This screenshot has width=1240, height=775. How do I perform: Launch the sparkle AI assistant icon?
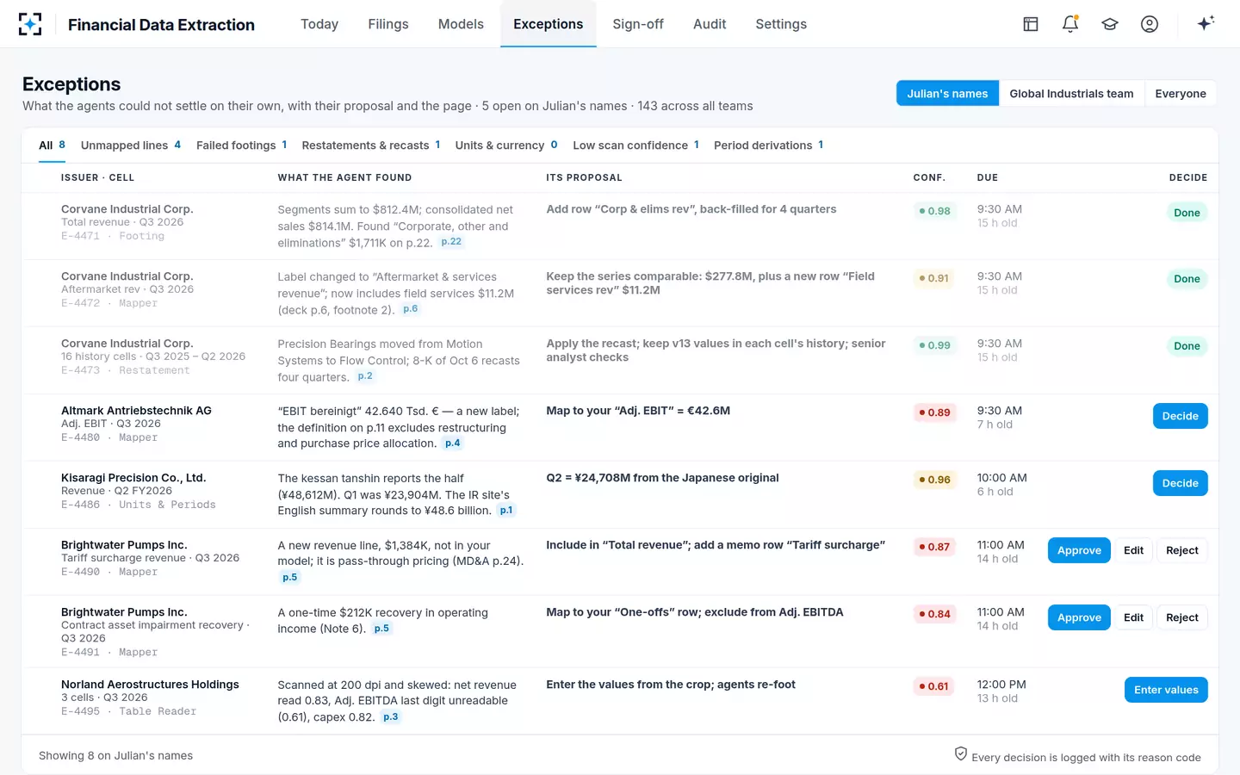click(x=1206, y=23)
